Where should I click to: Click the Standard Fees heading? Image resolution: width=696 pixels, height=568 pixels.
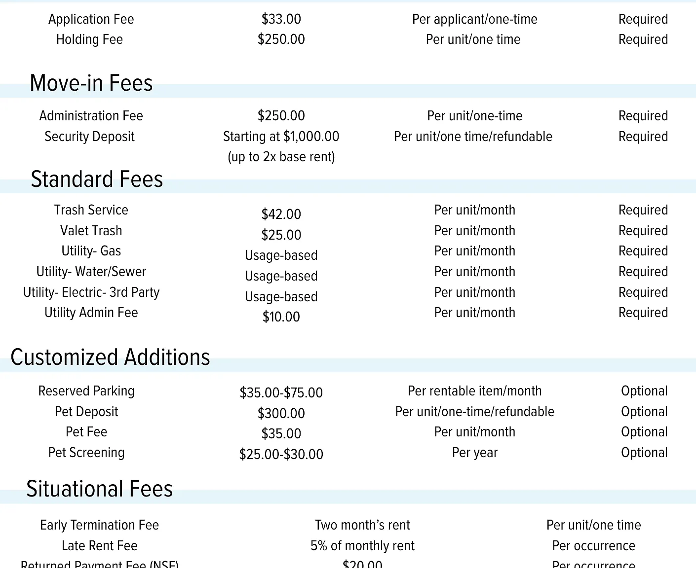coord(97,179)
